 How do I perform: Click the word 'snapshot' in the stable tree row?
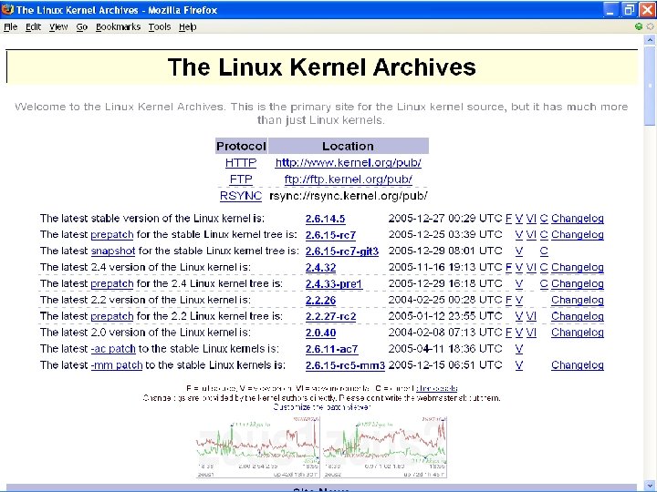click(x=113, y=251)
